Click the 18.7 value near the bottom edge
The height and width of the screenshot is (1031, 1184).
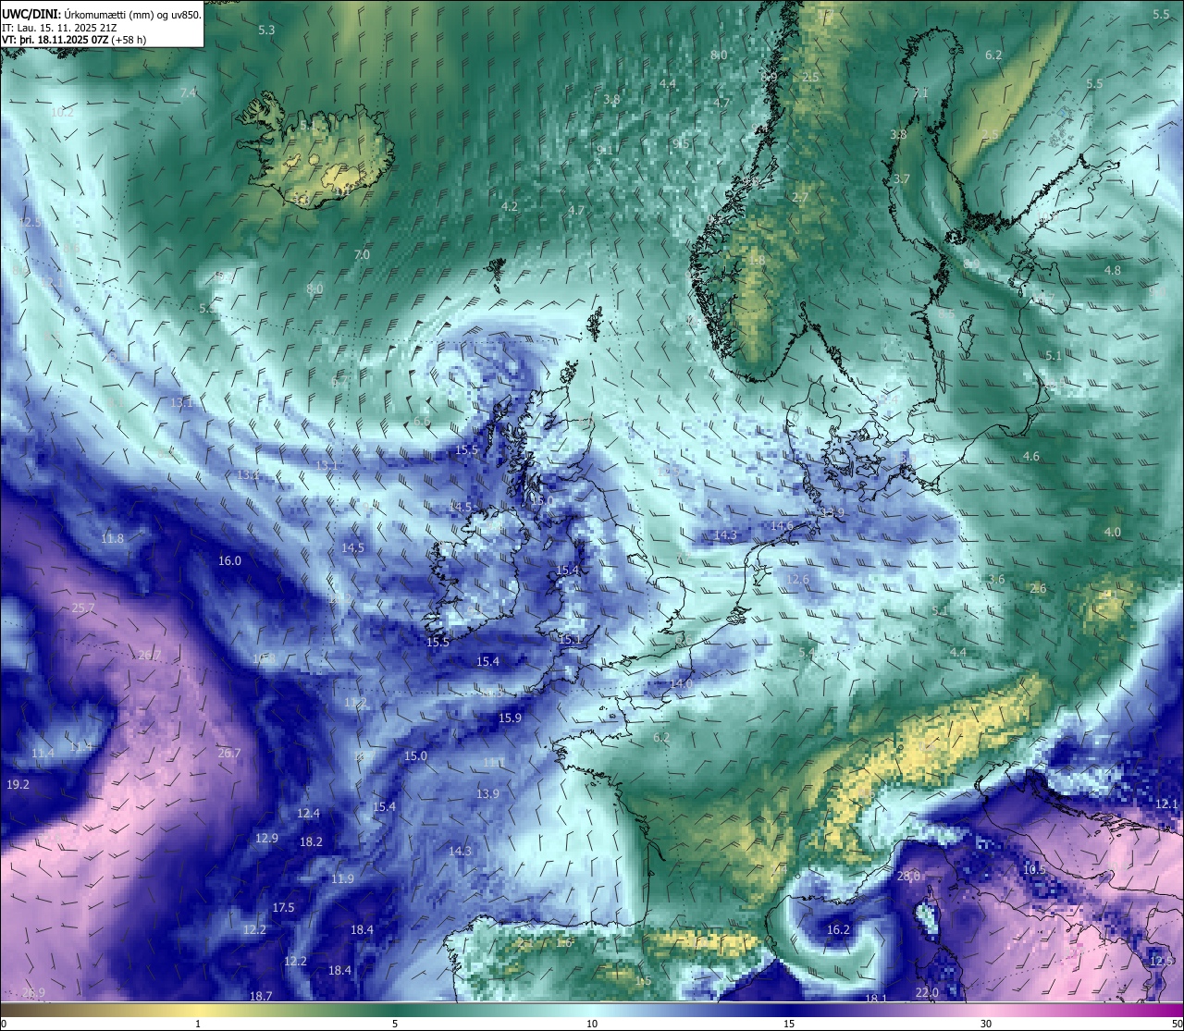click(x=261, y=996)
